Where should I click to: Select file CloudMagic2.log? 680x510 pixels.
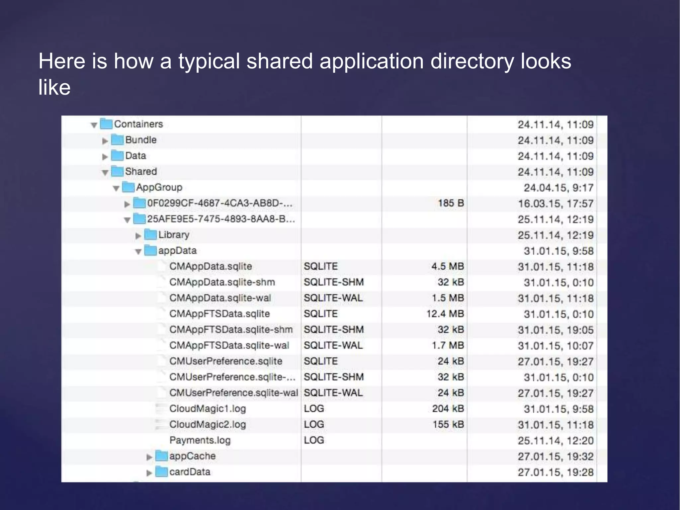coord(208,425)
